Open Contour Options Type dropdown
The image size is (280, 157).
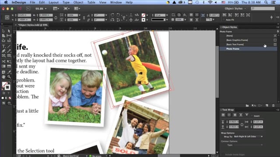coord(248,145)
